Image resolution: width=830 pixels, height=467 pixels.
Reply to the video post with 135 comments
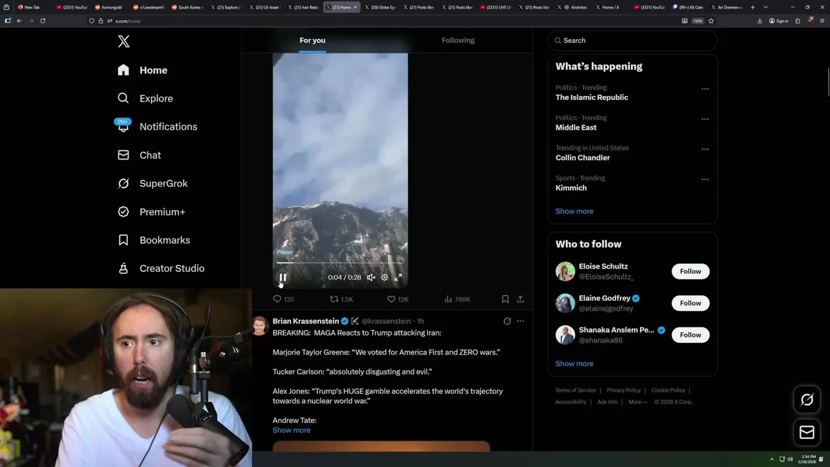(x=283, y=299)
